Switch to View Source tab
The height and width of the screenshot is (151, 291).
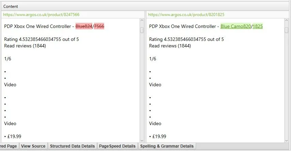(33, 146)
